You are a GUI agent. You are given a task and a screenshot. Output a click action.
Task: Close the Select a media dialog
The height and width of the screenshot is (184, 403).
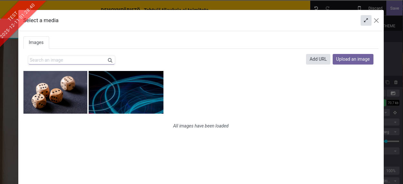click(376, 21)
